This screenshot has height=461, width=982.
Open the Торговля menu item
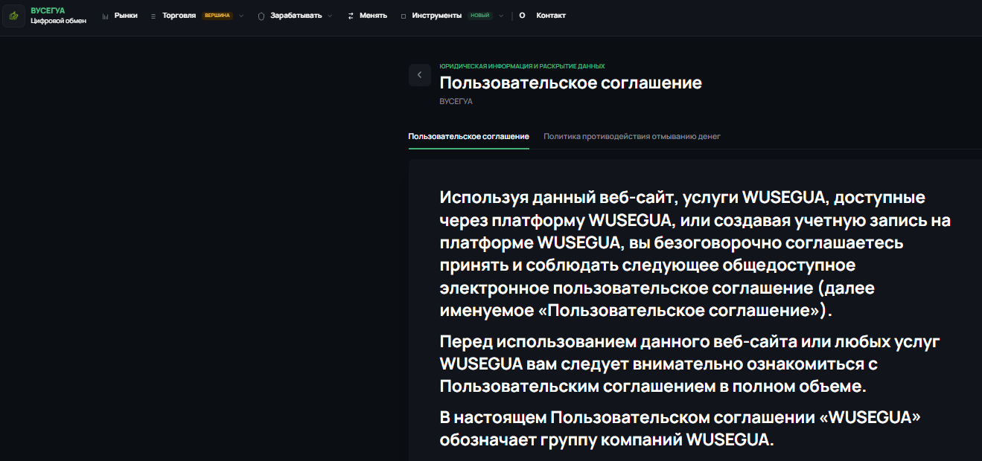[179, 16]
